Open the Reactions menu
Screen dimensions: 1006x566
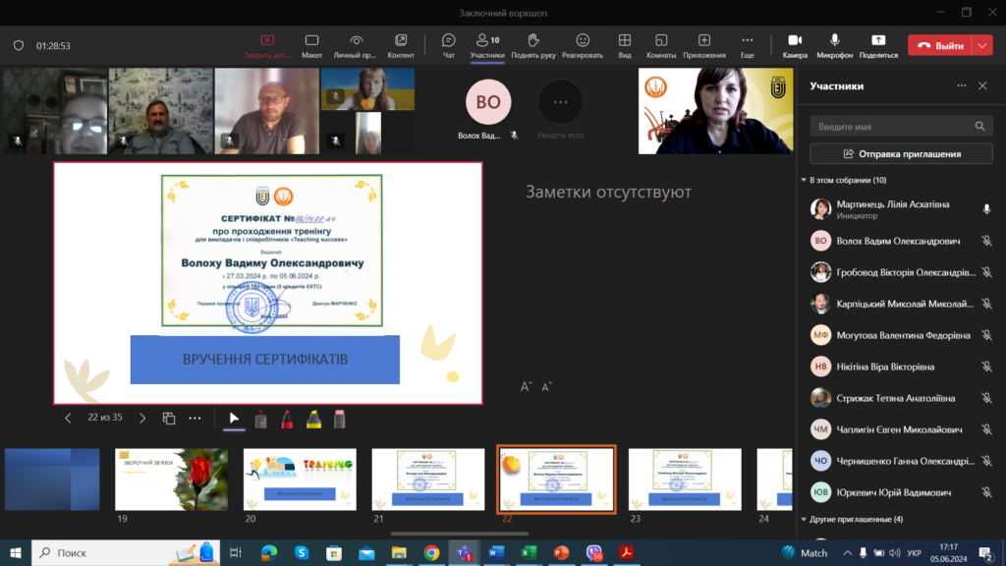583,44
